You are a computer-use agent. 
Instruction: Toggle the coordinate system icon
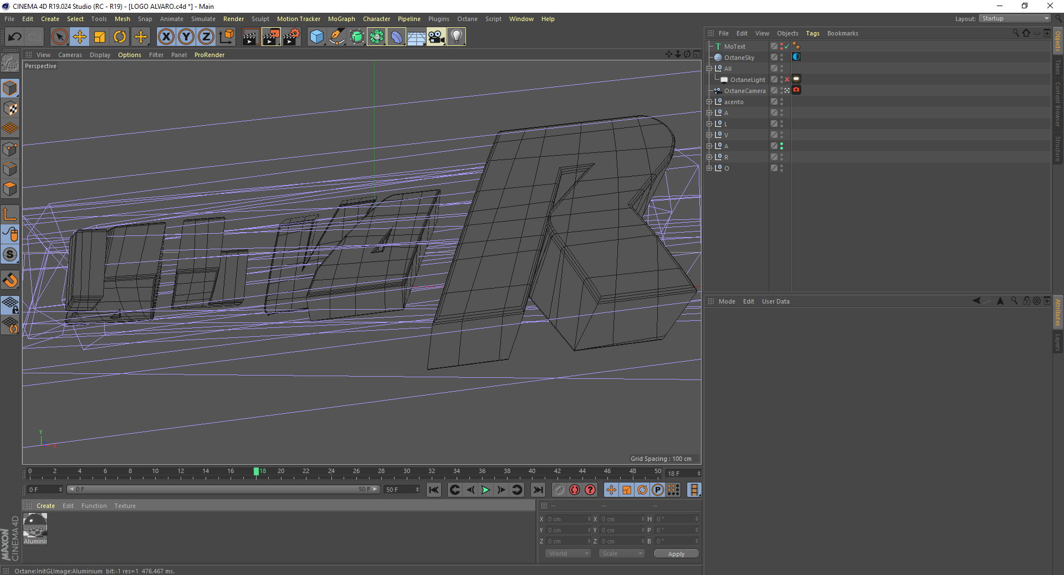[x=226, y=37]
